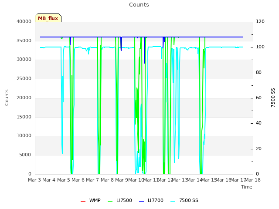Click the 'Mar 18' date tick label
The width and height of the screenshot is (279, 209).
pos(253,180)
